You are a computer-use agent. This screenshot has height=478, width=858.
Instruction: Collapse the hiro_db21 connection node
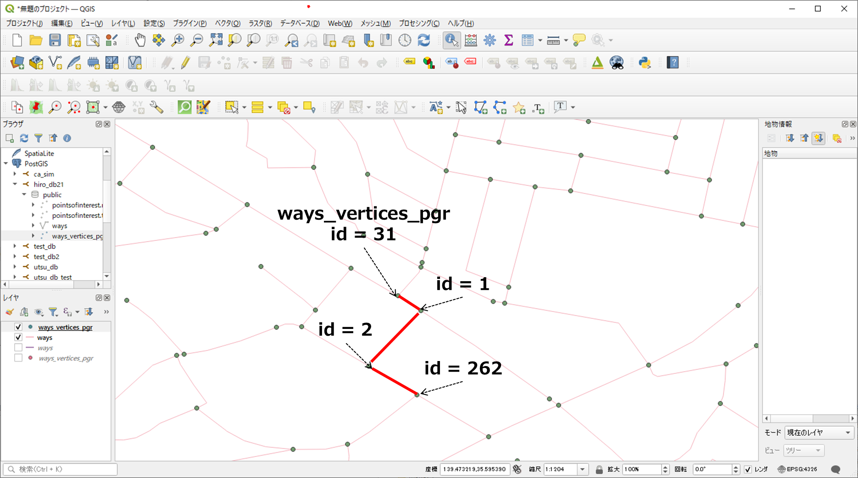click(15, 184)
